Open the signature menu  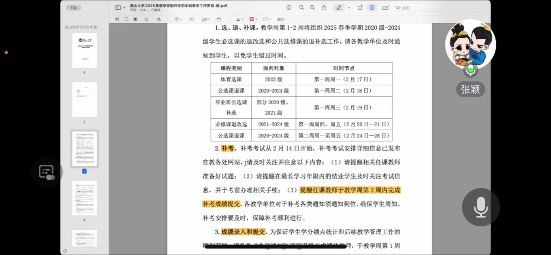point(205,19)
